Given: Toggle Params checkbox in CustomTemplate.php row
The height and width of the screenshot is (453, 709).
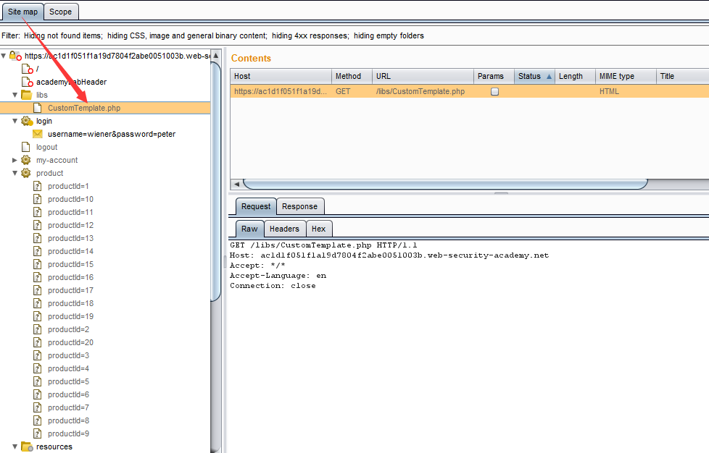Looking at the screenshot, I should pyautogui.click(x=494, y=92).
